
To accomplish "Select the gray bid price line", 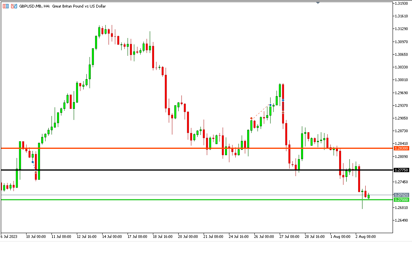I will [x=197, y=195].
